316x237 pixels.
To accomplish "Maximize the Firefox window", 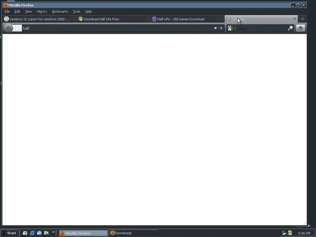I will pos(298,5).
